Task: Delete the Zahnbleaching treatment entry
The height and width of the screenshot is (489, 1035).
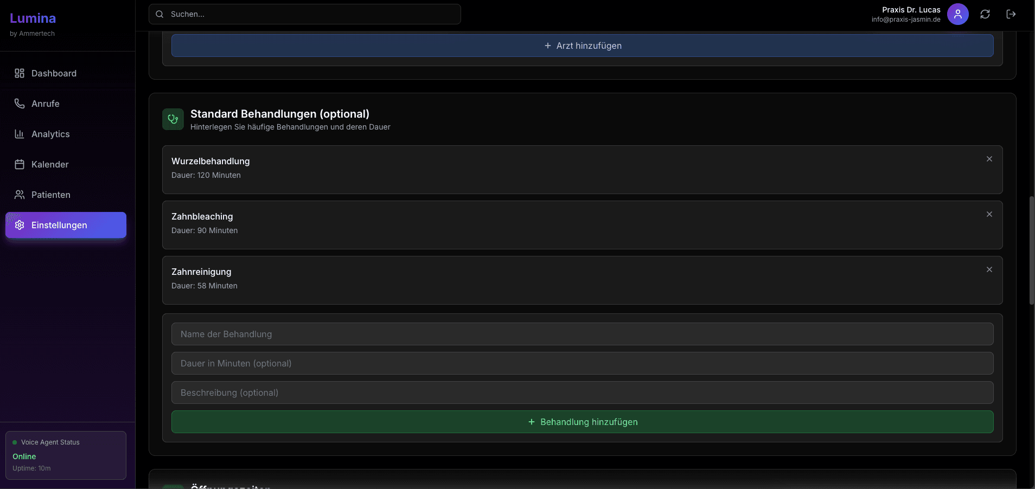Action: pos(989,214)
